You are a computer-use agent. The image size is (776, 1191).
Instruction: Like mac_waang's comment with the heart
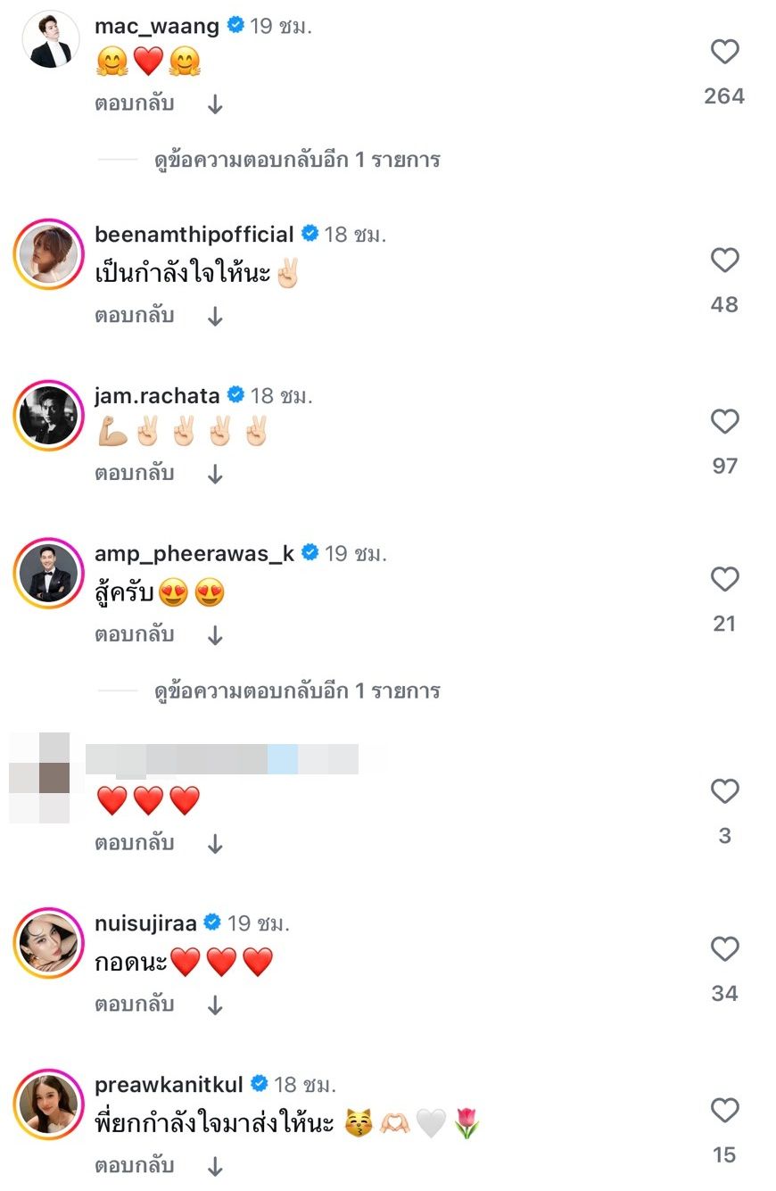tap(724, 53)
